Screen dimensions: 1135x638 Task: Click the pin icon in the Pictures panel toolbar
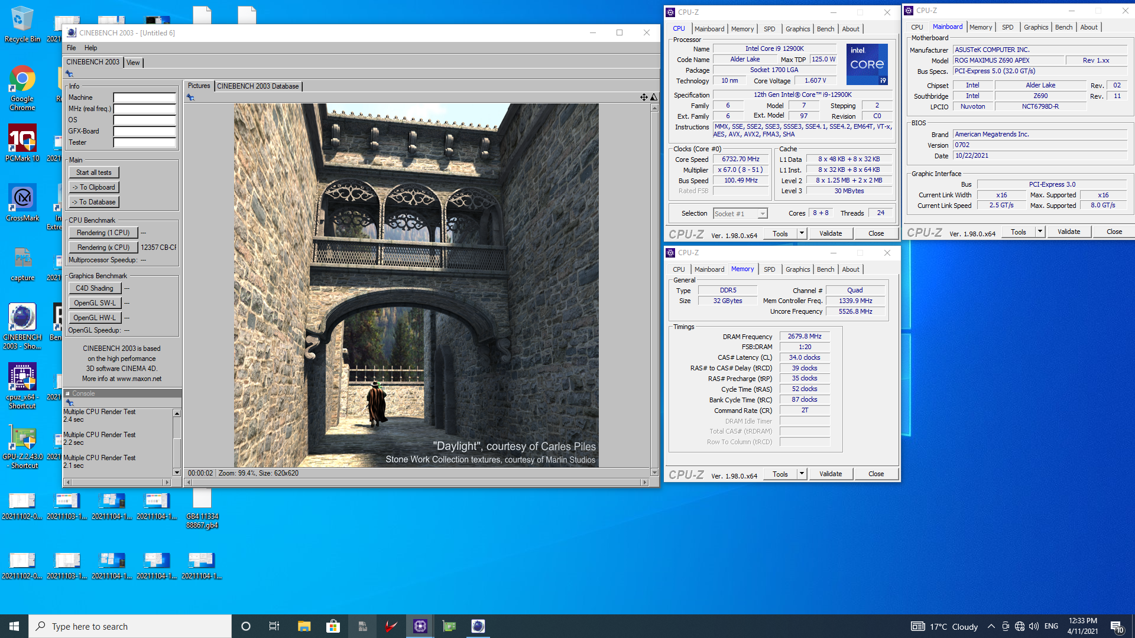click(x=190, y=97)
